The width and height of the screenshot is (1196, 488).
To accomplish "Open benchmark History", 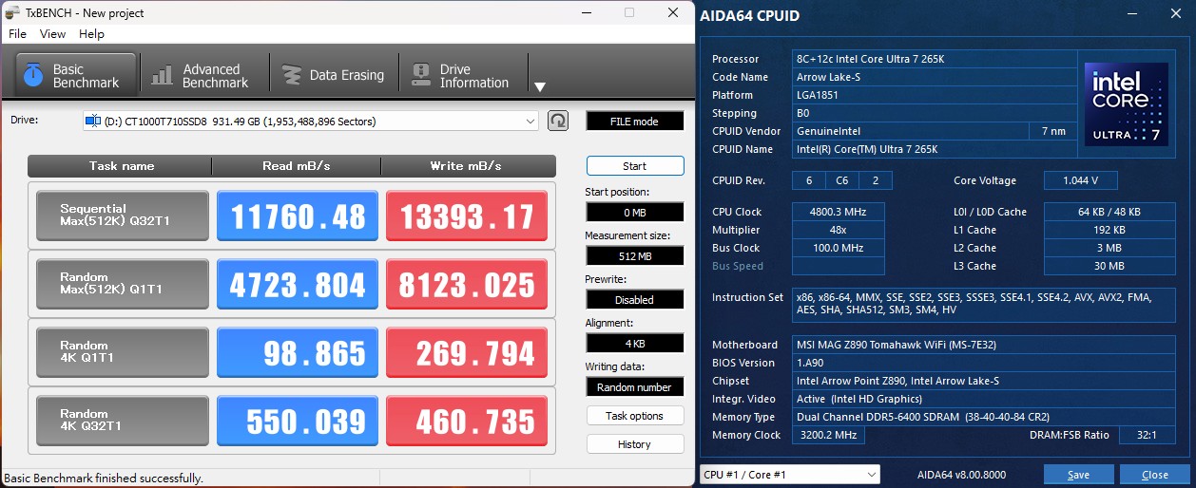I will coord(634,443).
